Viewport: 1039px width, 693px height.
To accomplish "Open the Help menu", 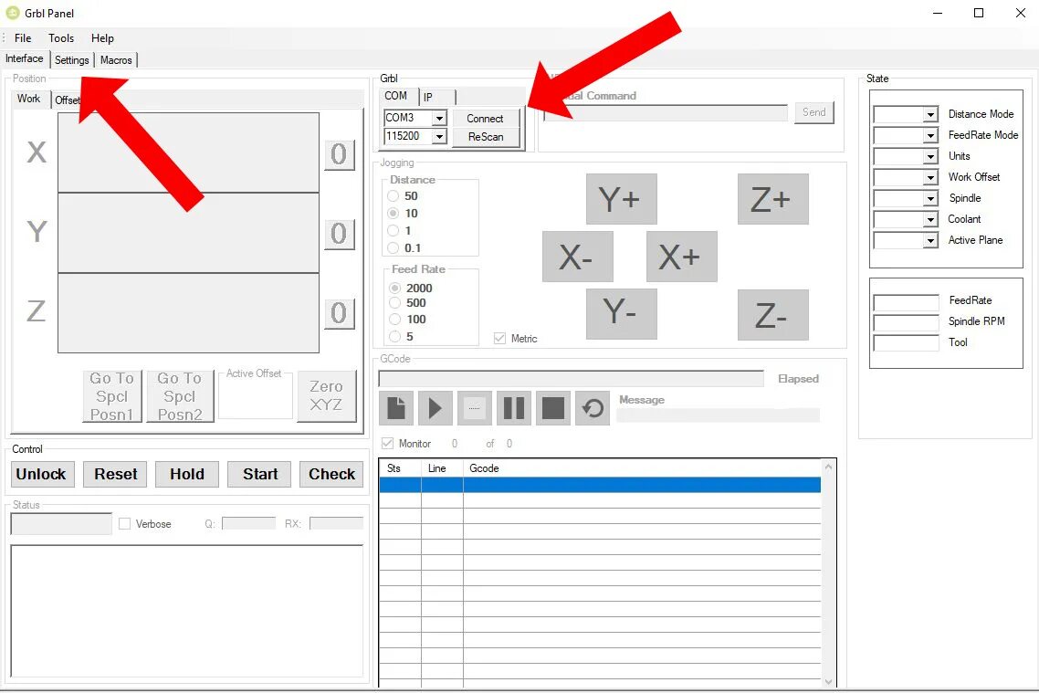I will tap(102, 38).
